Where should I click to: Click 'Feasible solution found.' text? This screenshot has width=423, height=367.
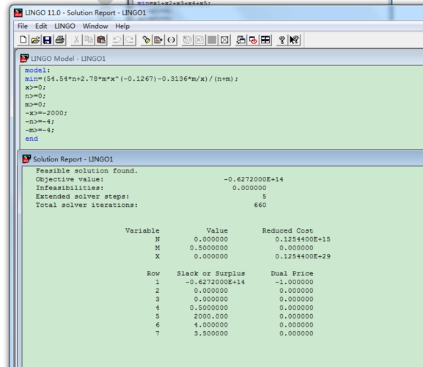87,171
